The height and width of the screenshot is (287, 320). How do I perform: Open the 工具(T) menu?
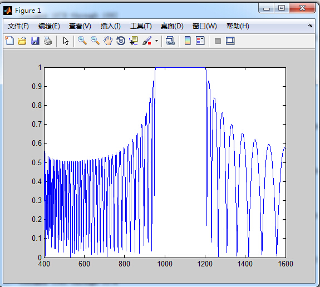pyautogui.click(x=141, y=26)
